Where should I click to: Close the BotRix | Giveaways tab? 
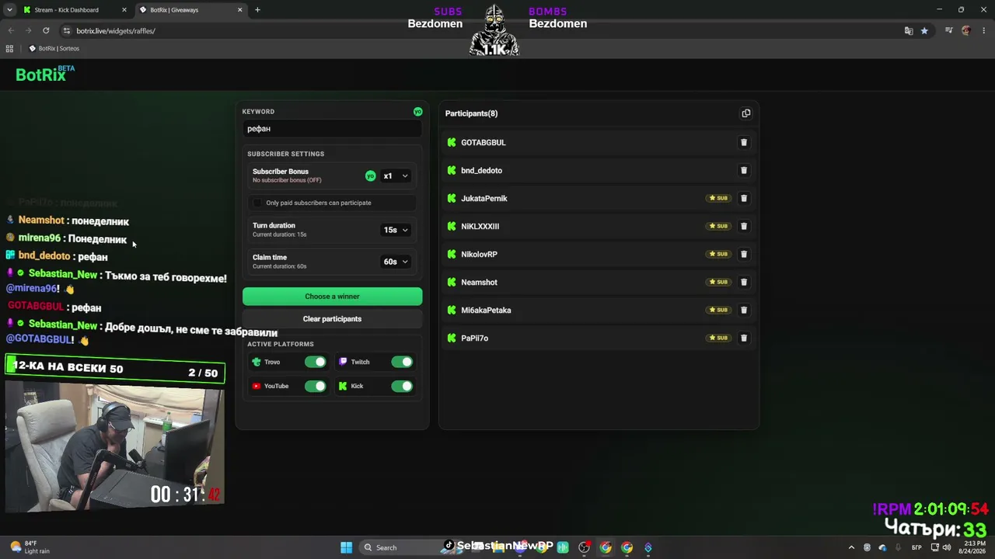point(240,10)
